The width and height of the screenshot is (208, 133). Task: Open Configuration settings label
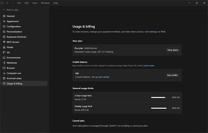pos(14,26)
